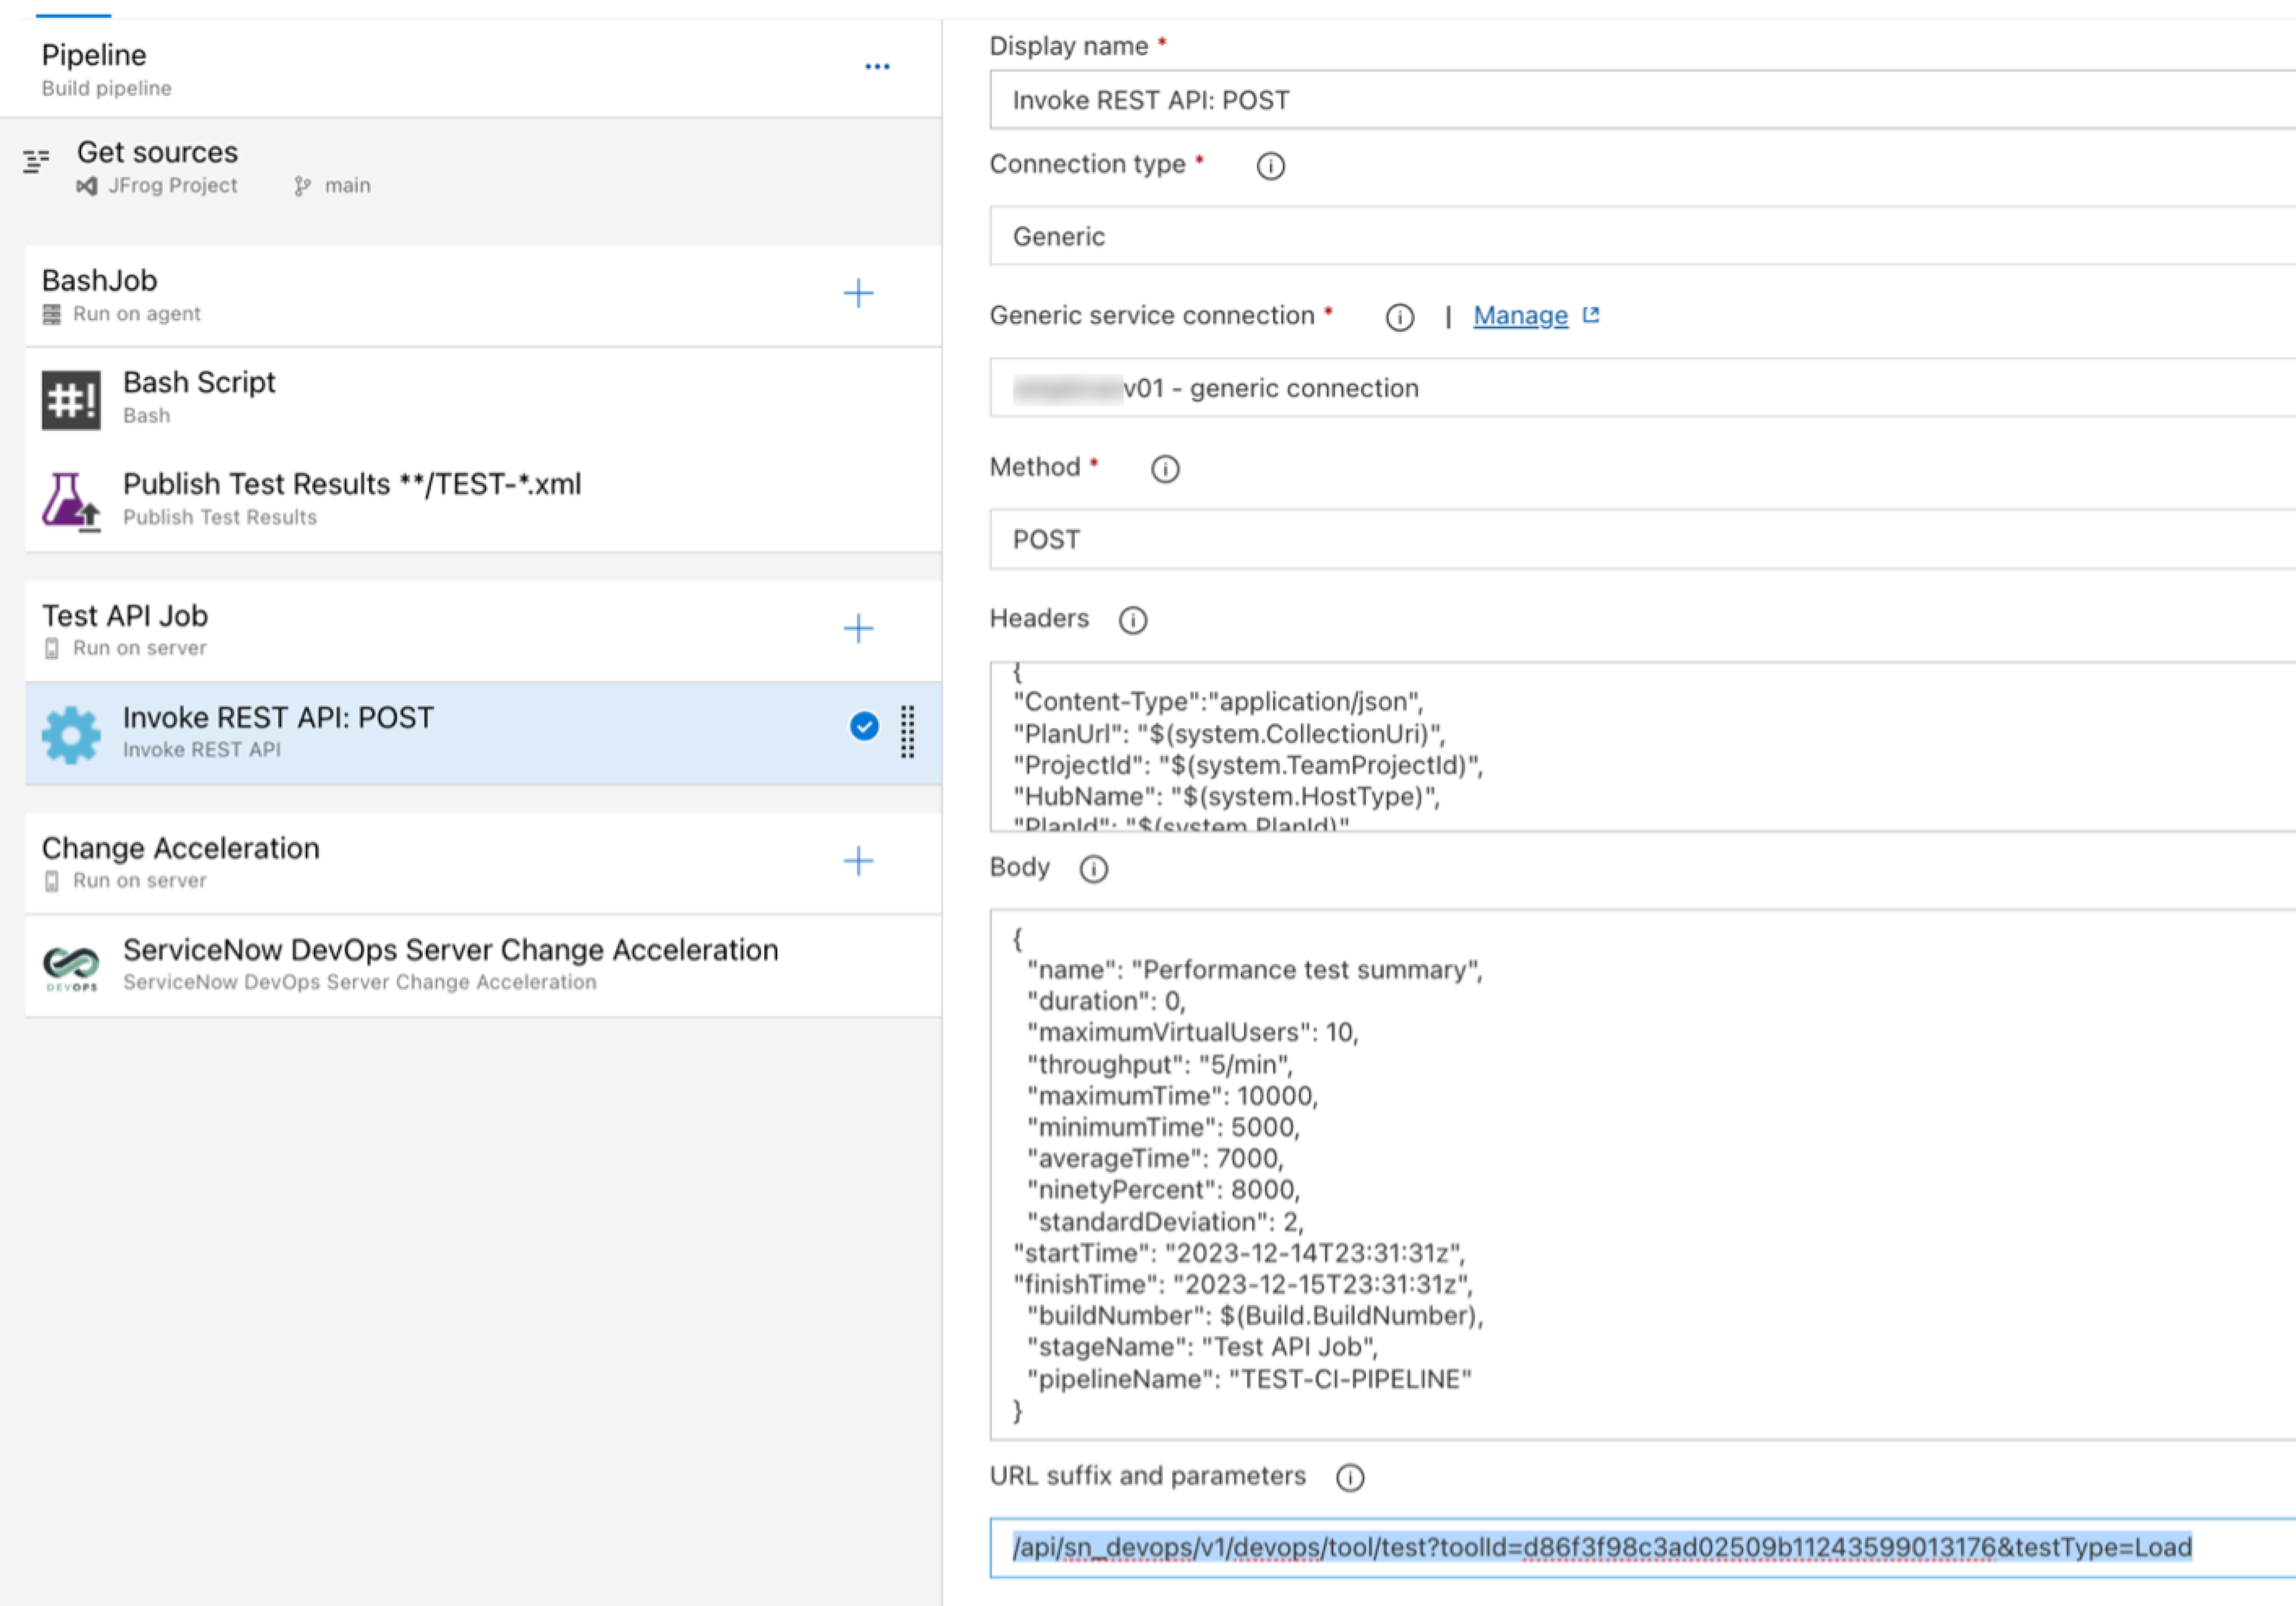The image size is (2296, 1606).
Task: Add a task to BashJob
Action: tap(858, 293)
